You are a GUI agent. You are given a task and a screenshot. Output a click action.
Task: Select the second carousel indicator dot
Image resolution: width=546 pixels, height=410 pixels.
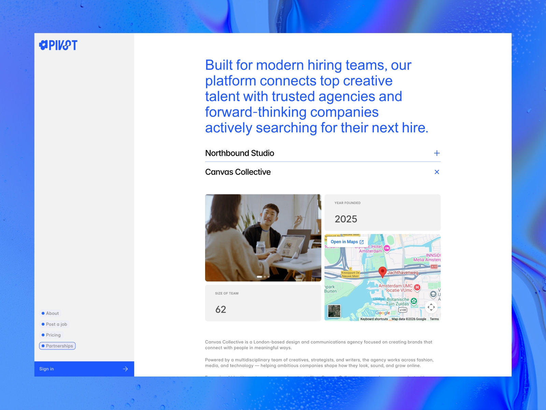(x=265, y=277)
